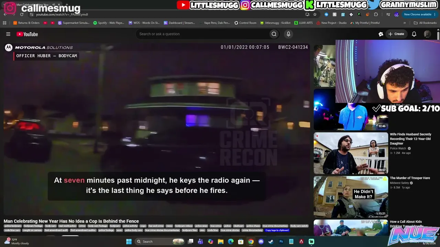Bookmark this page with the star icon
The width and height of the screenshot is (440, 247).
(x=315, y=14)
